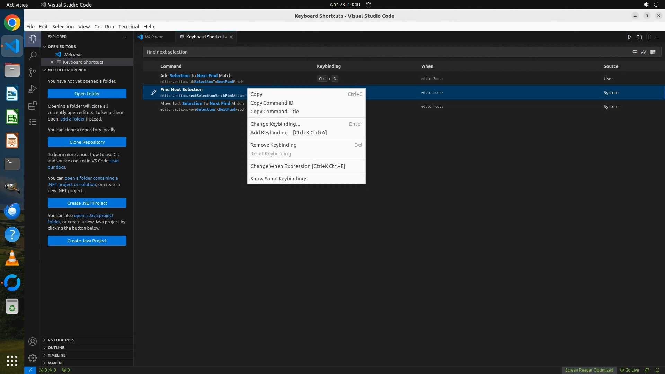The width and height of the screenshot is (665, 374).
Task: Open the Search view in activity bar
Action: (33, 55)
